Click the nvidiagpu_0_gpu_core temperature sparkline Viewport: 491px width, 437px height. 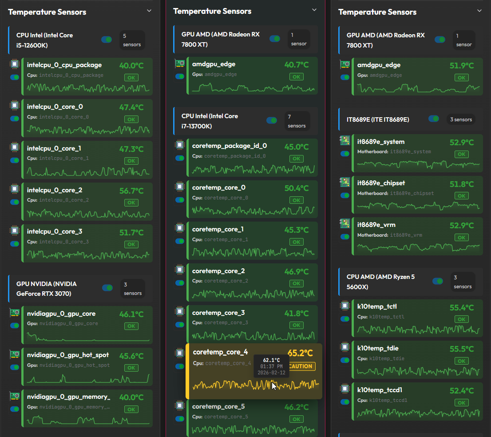pyautogui.click(x=88, y=337)
